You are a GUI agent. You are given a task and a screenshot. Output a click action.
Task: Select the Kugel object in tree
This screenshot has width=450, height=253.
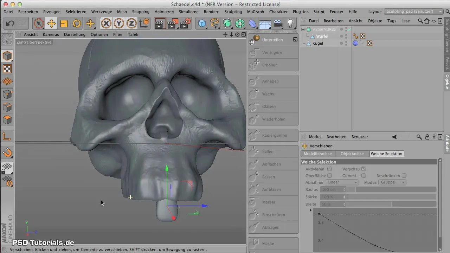point(318,43)
